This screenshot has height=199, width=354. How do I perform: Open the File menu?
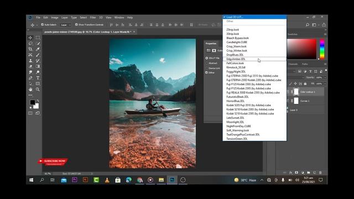[x=38, y=18]
